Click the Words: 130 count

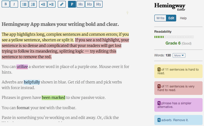click(163, 55)
